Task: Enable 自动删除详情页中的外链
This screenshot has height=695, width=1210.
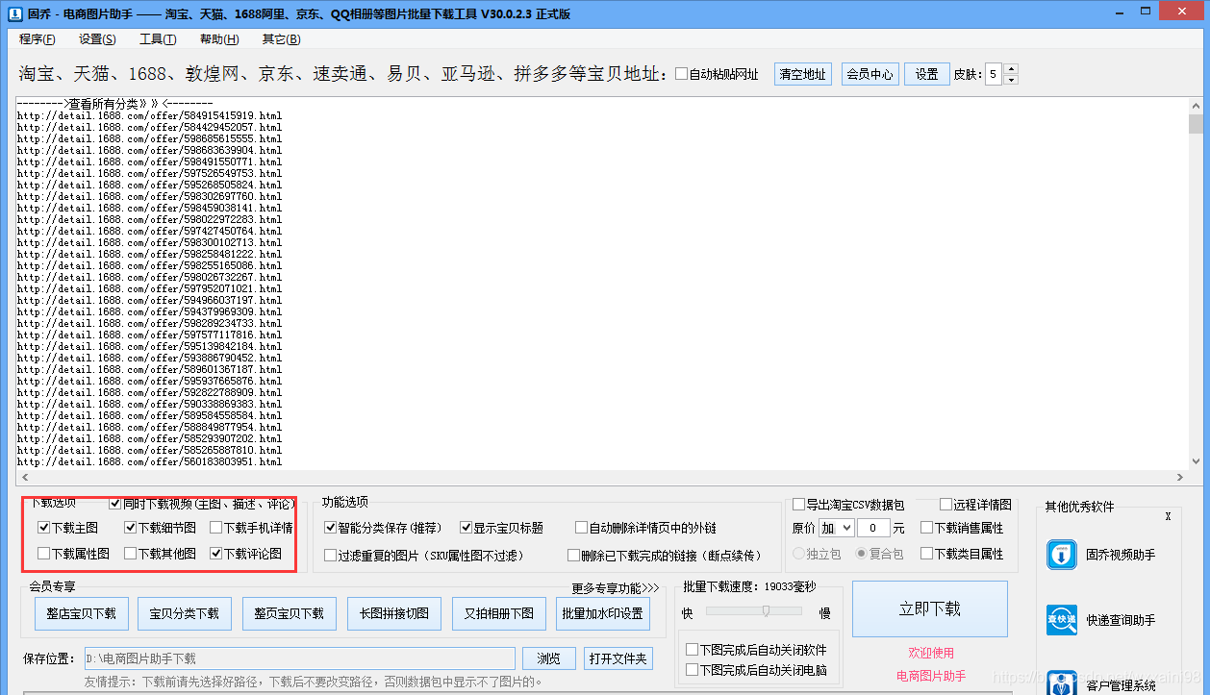Action: [x=581, y=528]
